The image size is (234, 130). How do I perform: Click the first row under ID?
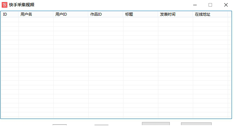(10, 20)
